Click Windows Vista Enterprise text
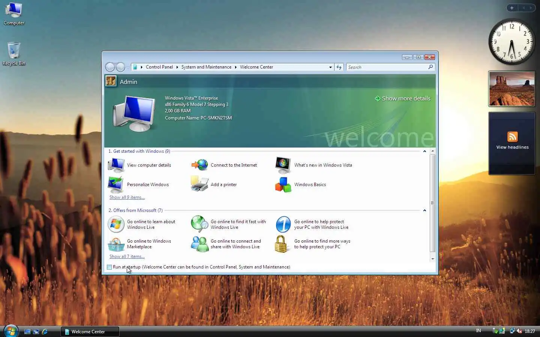540x337 pixels. [191, 98]
